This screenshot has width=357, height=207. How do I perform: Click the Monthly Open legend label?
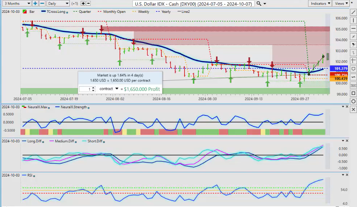(114, 12)
